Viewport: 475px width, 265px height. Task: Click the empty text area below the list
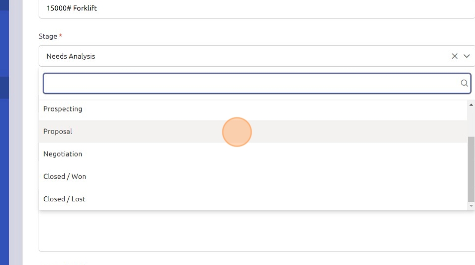point(251,231)
